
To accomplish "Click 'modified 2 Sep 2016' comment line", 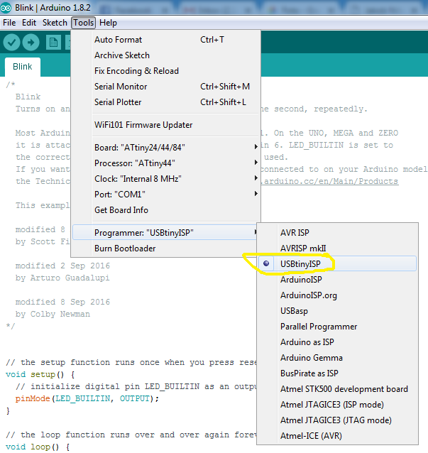I will coord(62,266).
